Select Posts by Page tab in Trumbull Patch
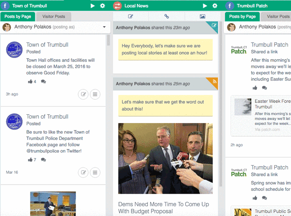 point(242,16)
